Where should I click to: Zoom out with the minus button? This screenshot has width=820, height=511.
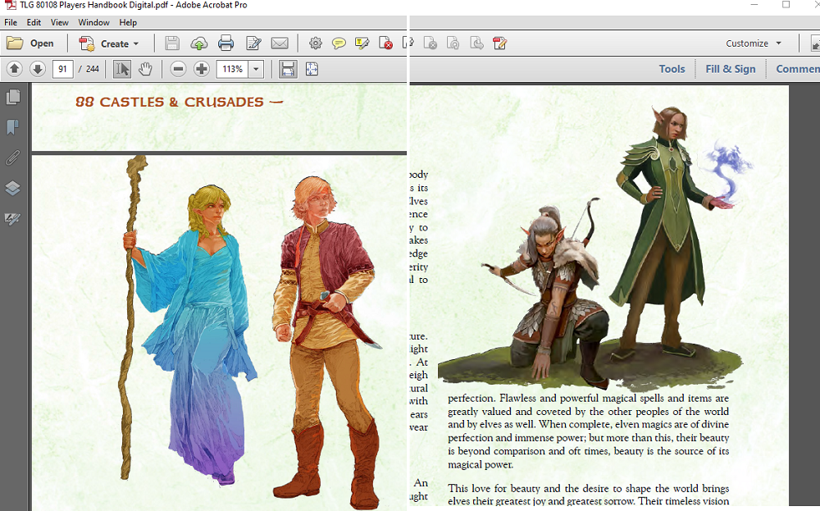click(x=178, y=69)
